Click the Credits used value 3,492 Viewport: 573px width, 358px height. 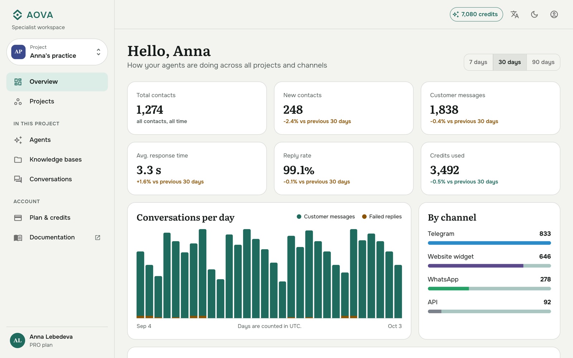[444, 170]
